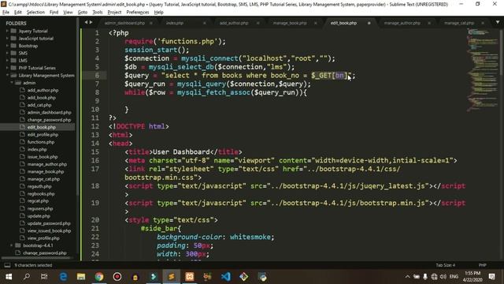Open update_password.php in the sidebar
The width and height of the screenshot is (504, 284).
tap(49, 223)
